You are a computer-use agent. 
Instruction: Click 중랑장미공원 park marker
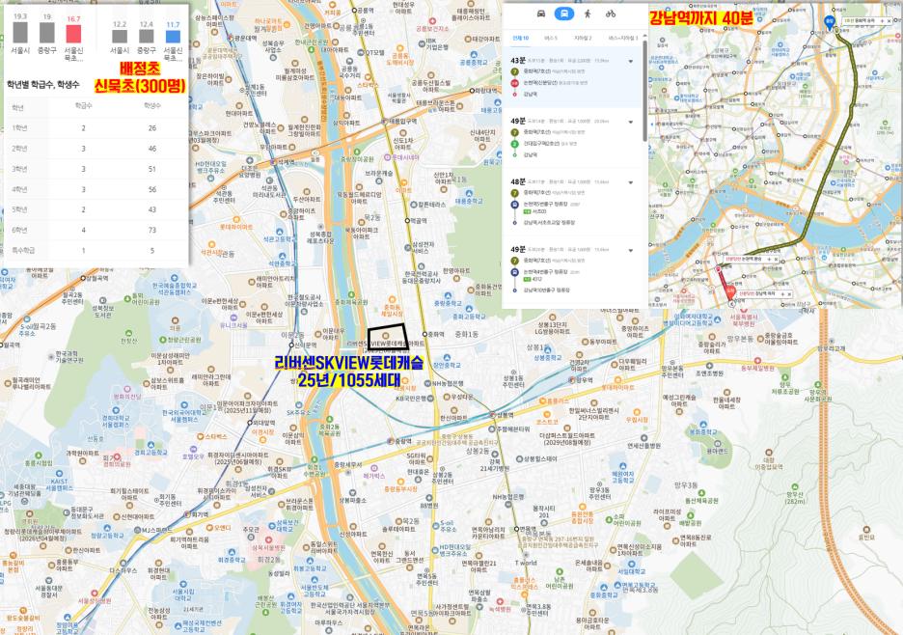(357, 152)
